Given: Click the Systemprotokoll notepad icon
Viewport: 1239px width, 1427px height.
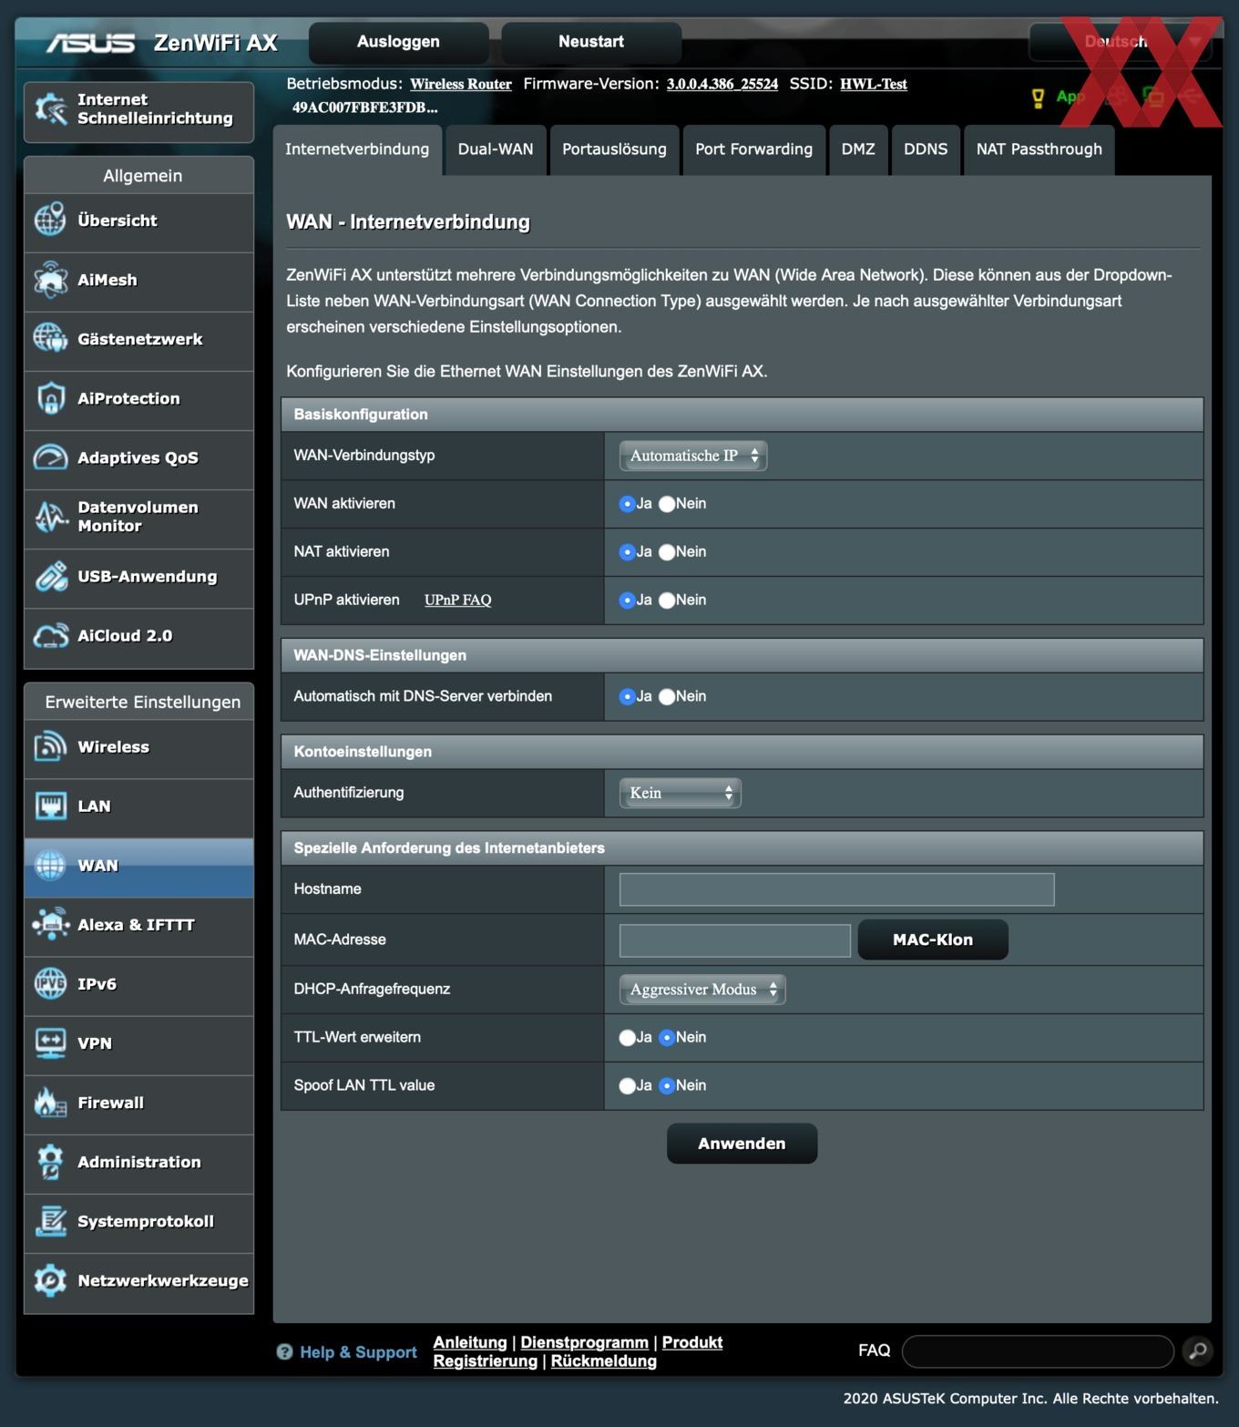Looking at the screenshot, I should [x=51, y=1221].
